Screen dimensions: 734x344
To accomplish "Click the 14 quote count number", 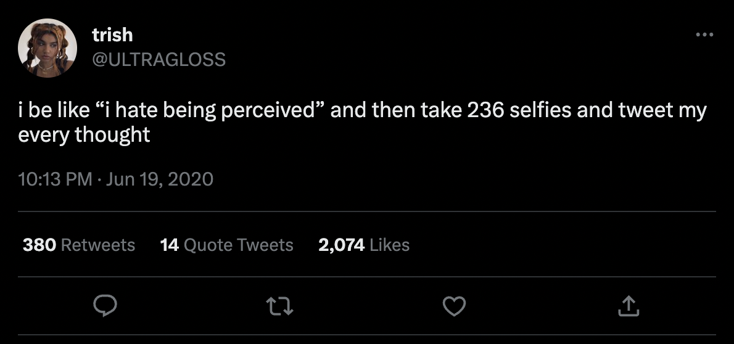I will pyautogui.click(x=169, y=245).
